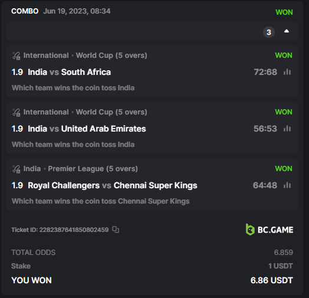The width and height of the screenshot is (309, 298).
Task: Click Premier League (5 overs) breadcrumb
Action: [93, 169]
